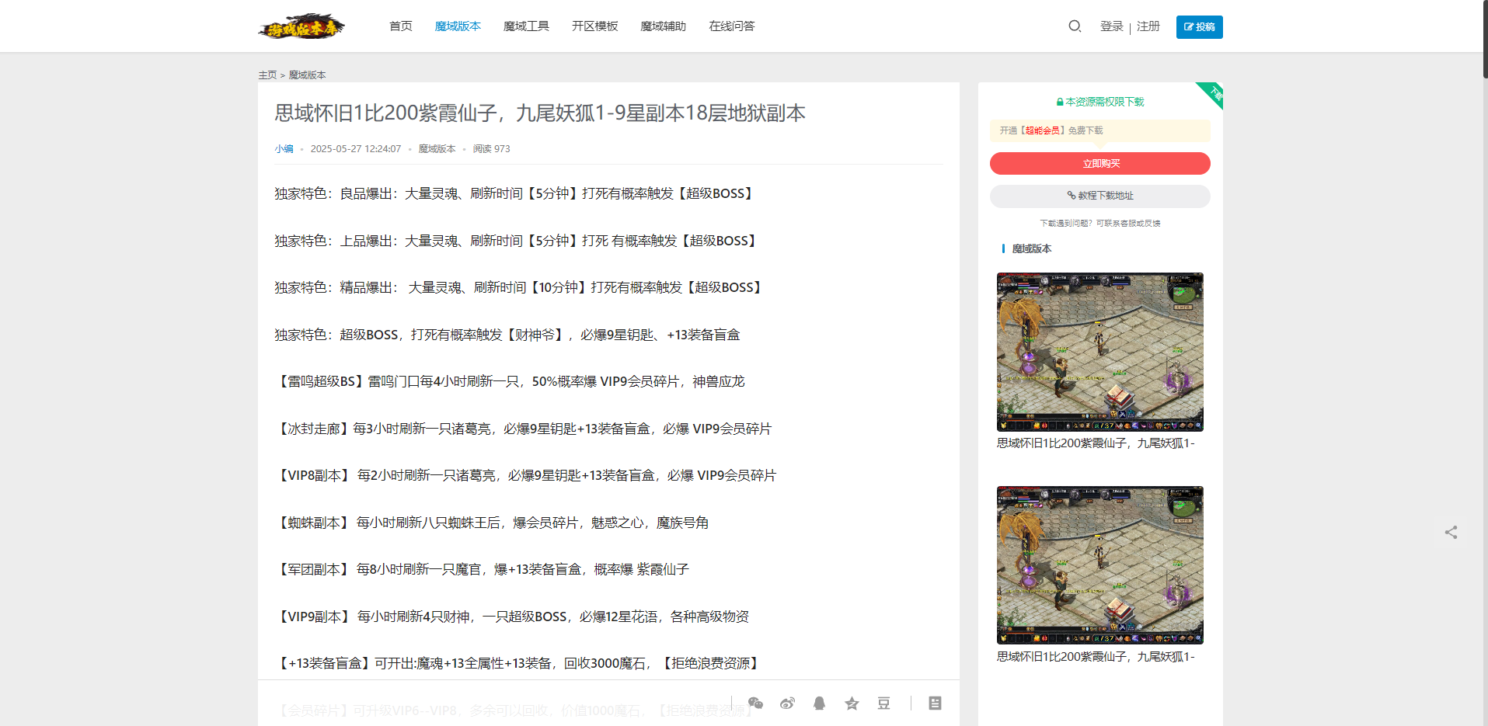Image resolution: width=1488 pixels, height=726 pixels.
Task: Click line beginning 【VIP9副本】
Action: [512, 617]
